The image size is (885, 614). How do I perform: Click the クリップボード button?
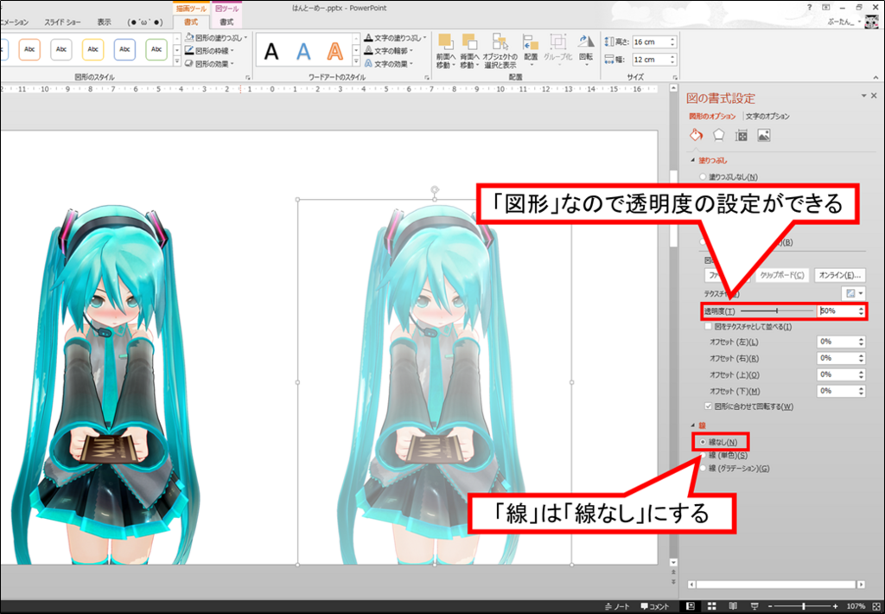coord(781,275)
